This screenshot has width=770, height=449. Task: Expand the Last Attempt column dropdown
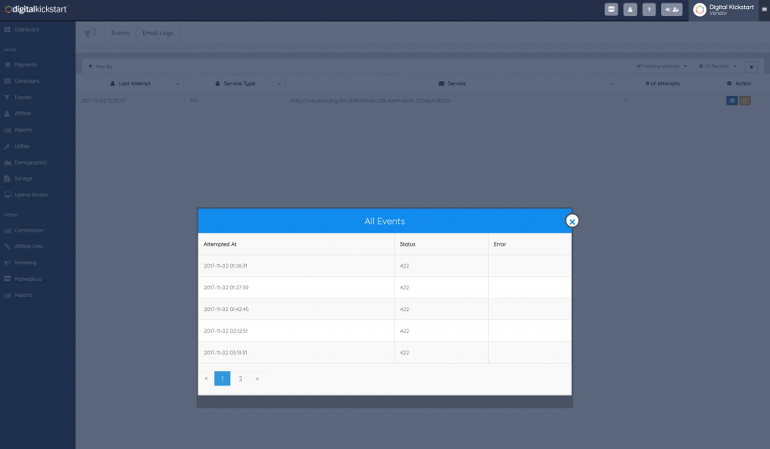(x=177, y=84)
